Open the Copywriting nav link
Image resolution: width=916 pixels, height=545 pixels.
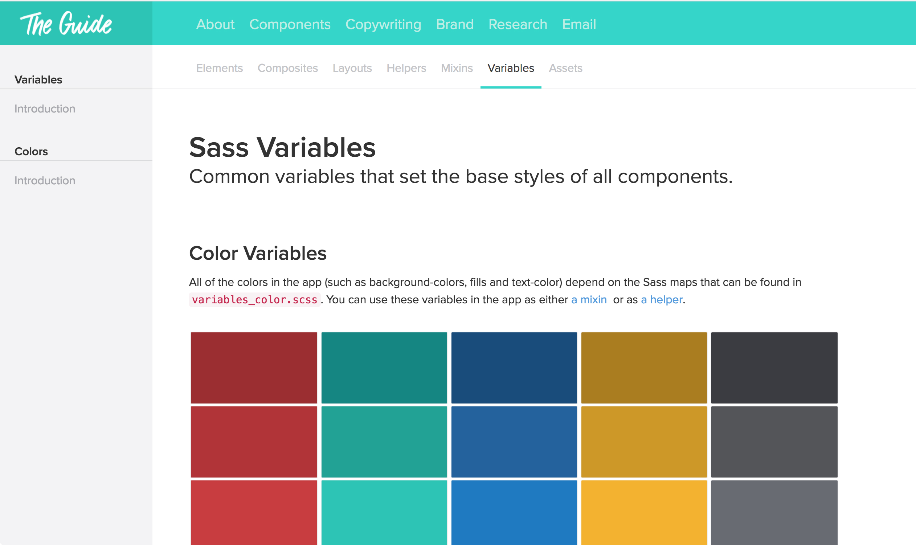(383, 24)
